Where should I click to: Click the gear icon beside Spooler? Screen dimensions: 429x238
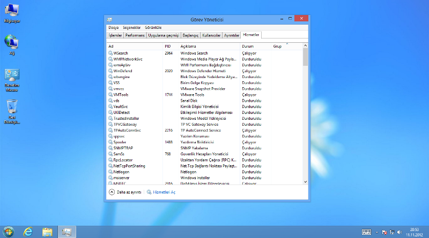pos(110,142)
